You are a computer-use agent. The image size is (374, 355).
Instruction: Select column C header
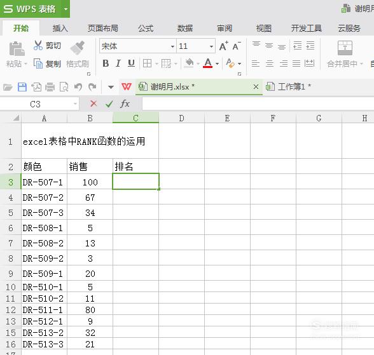tap(135, 118)
